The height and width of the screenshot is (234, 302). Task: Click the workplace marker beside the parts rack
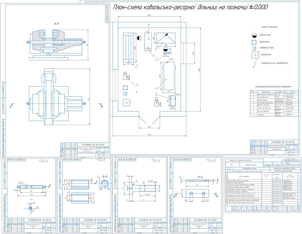[x=139, y=38]
